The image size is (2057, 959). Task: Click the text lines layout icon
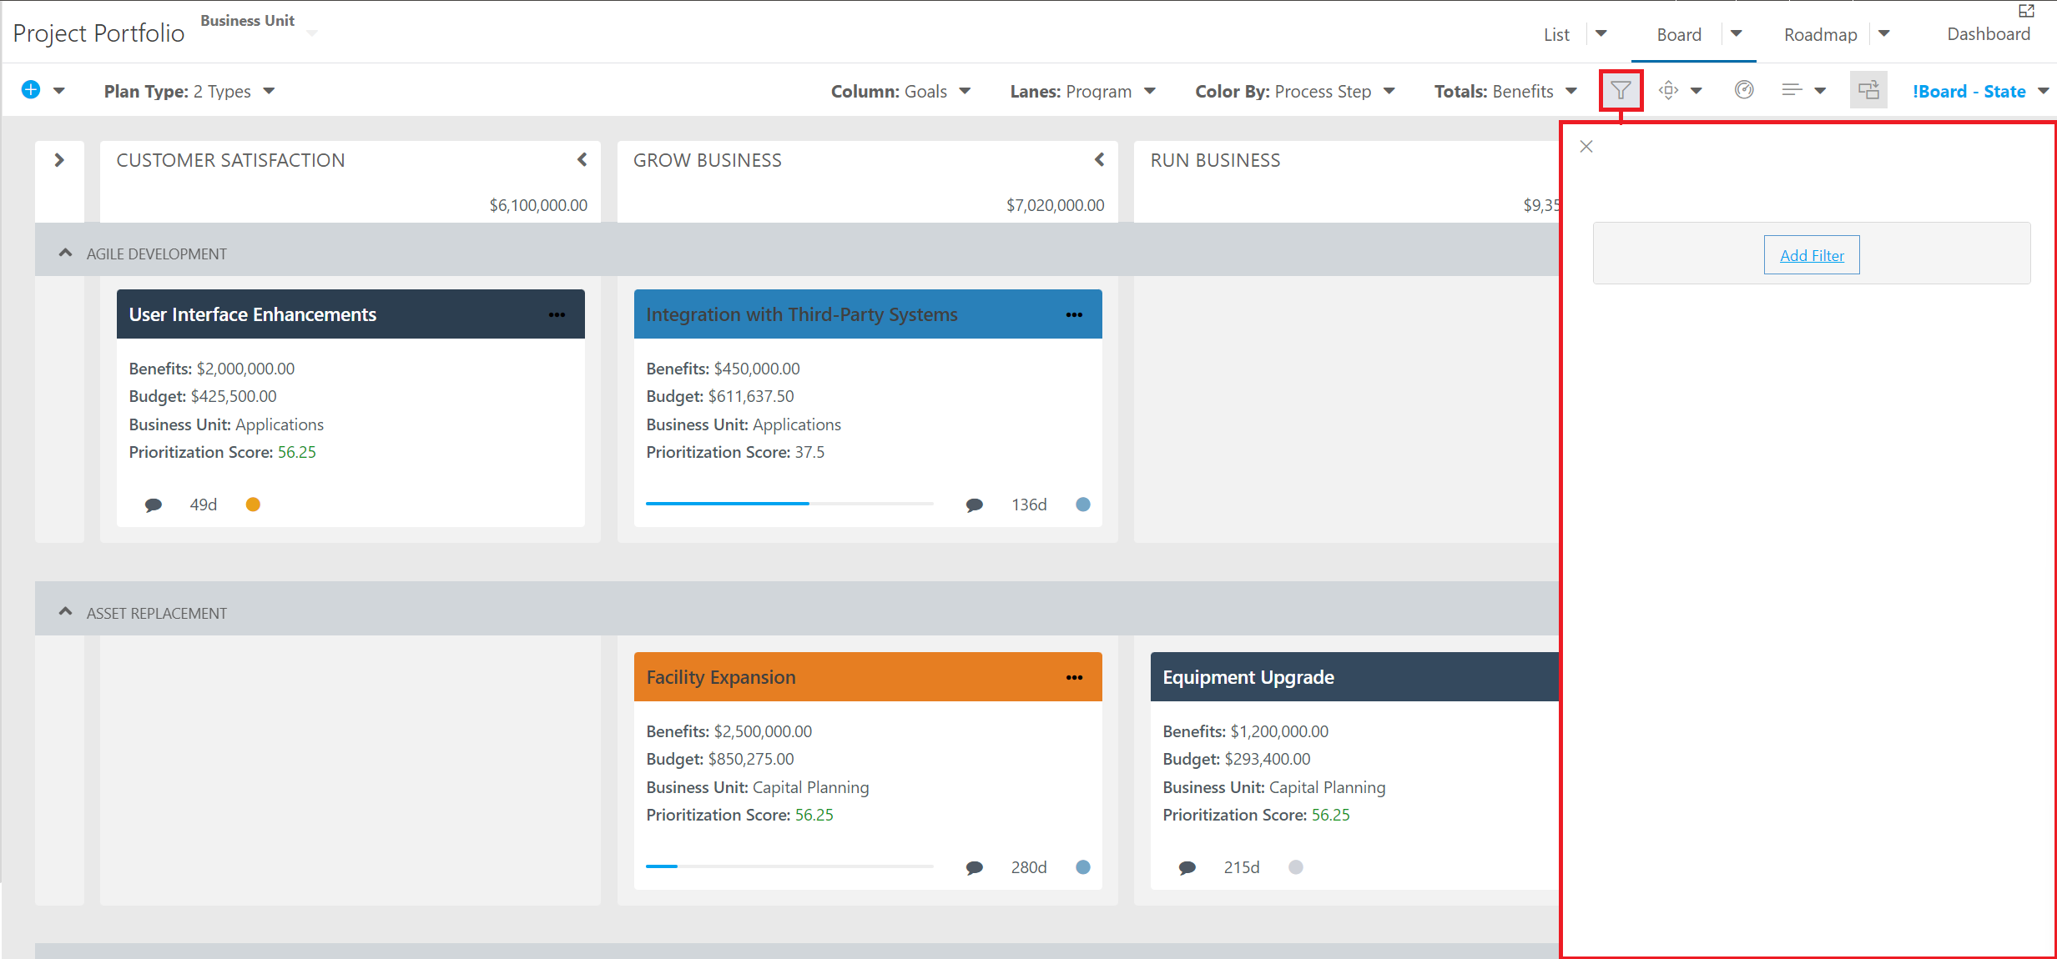(1792, 90)
